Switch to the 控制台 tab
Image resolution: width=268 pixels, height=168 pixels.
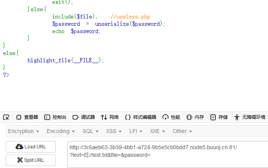(55, 117)
